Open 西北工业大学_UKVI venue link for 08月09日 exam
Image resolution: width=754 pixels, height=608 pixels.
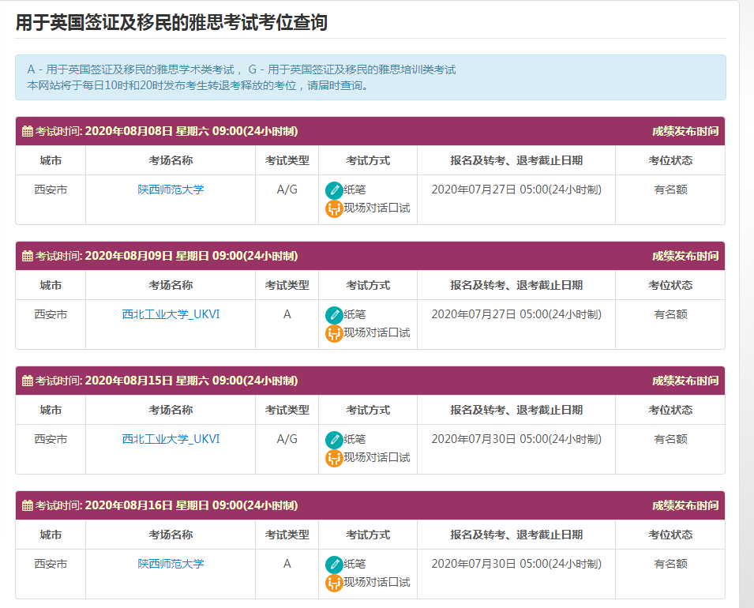171,314
